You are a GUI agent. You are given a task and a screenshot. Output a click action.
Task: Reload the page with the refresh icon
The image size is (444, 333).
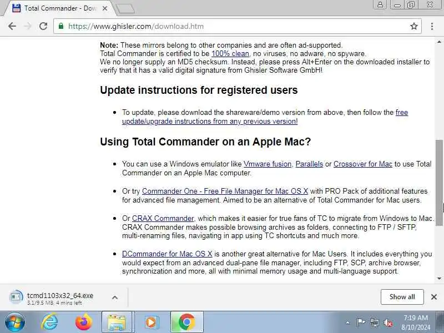click(43, 26)
